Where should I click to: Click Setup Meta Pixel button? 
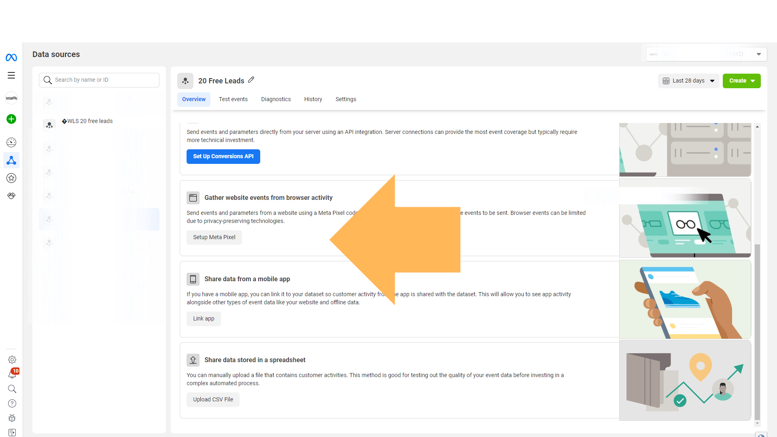point(214,237)
